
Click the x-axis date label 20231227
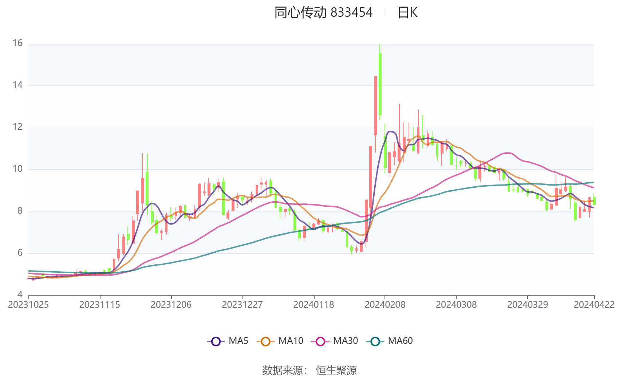point(243,305)
